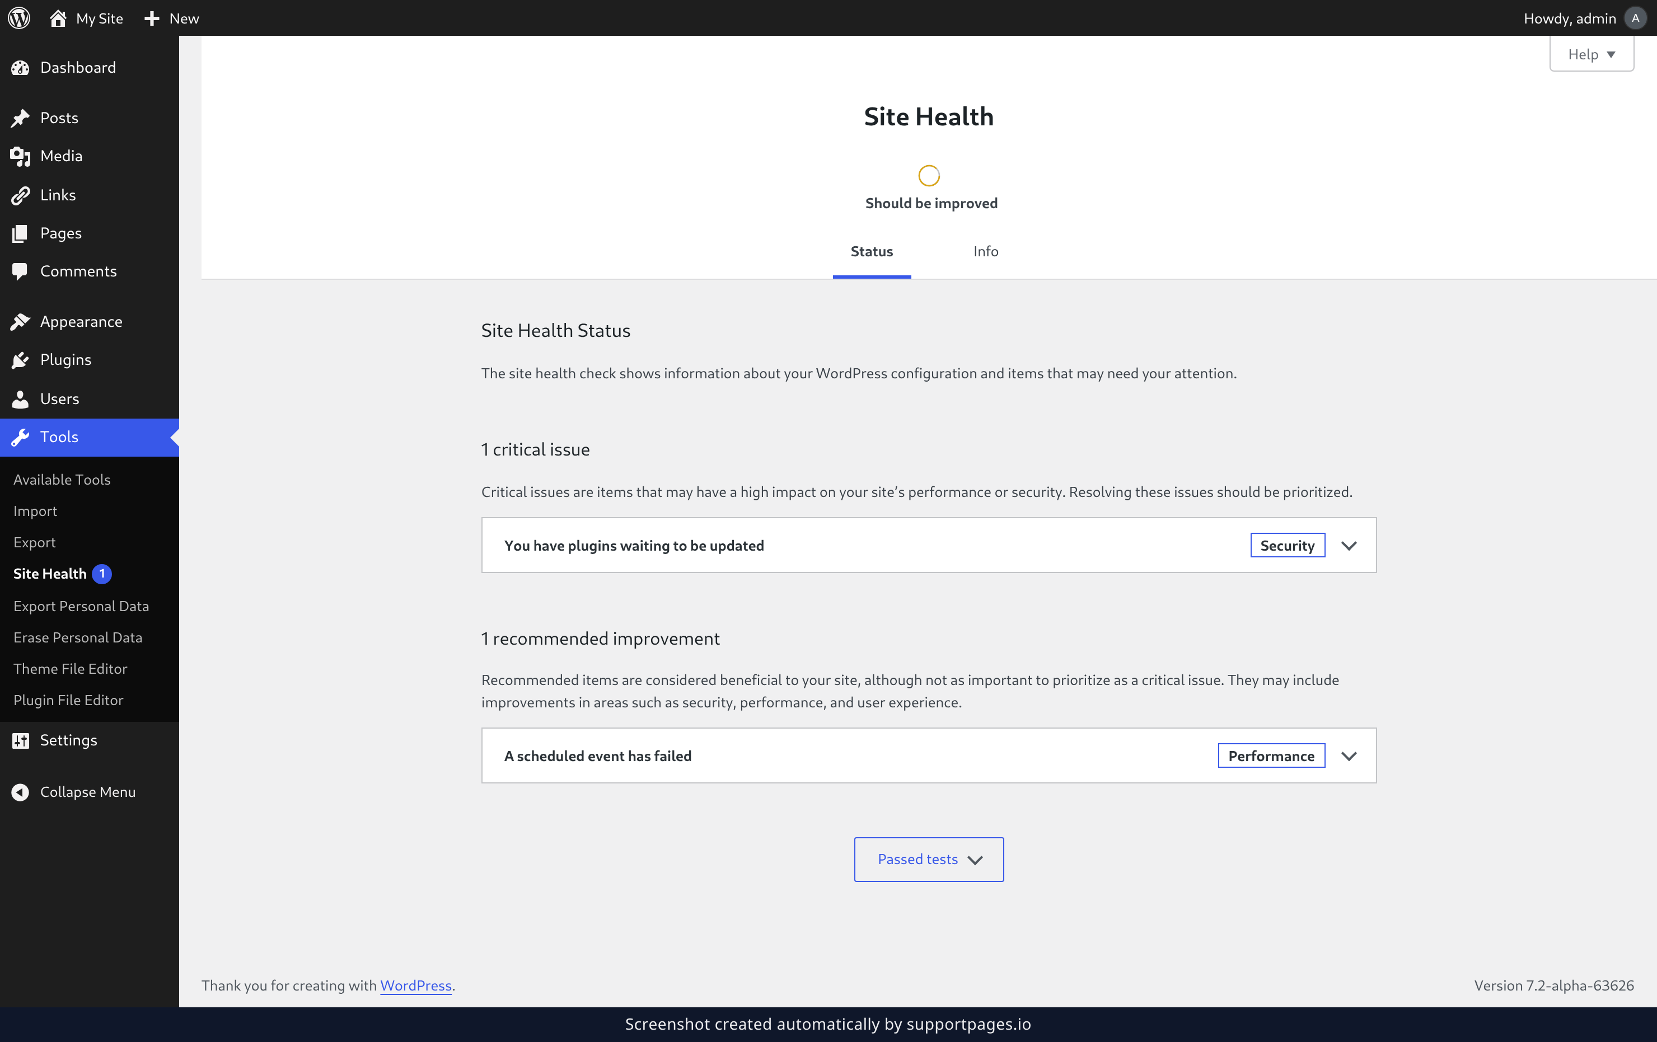Click the Collapse Menu arrow icon
The image size is (1657, 1042).
(x=20, y=792)
